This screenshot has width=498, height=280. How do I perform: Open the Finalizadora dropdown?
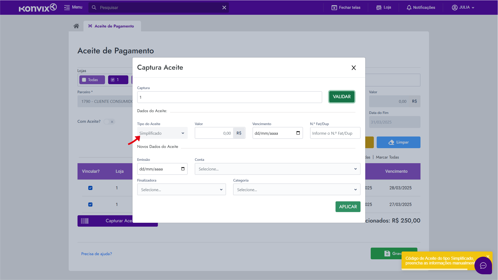click(181, 190)
